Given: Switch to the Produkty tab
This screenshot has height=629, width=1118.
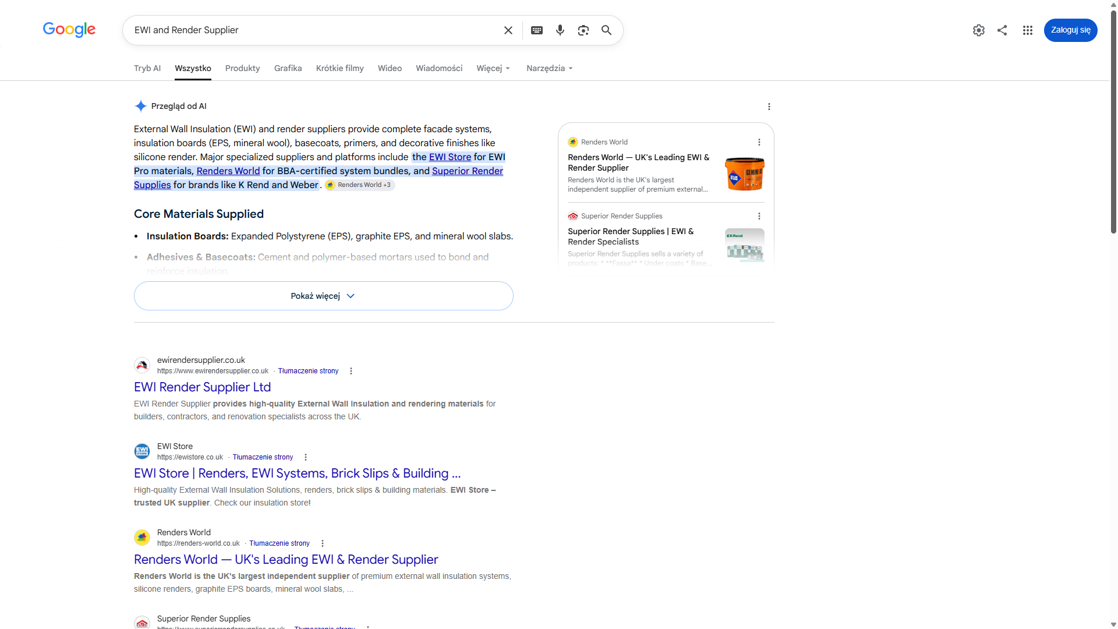Looking at the screenshot, I should tap(243, 68).
